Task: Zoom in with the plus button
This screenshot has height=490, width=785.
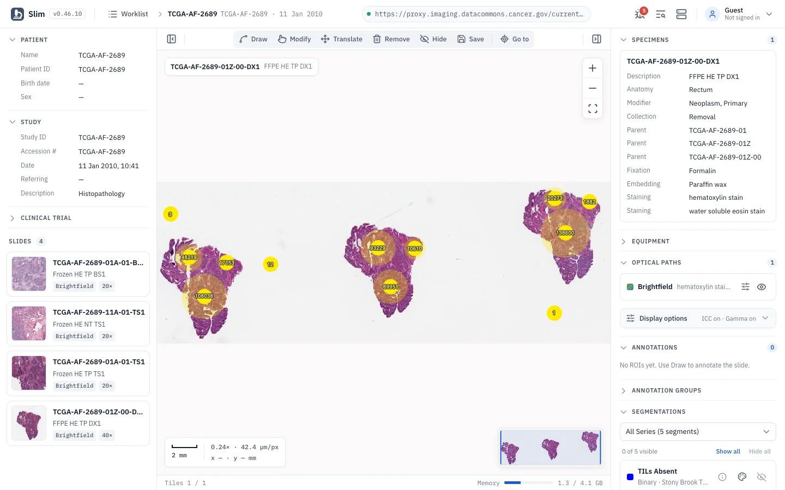Action: point(593,68)
